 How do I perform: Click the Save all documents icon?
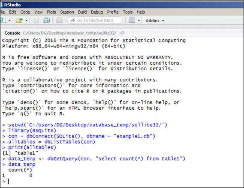coord(47,21)
